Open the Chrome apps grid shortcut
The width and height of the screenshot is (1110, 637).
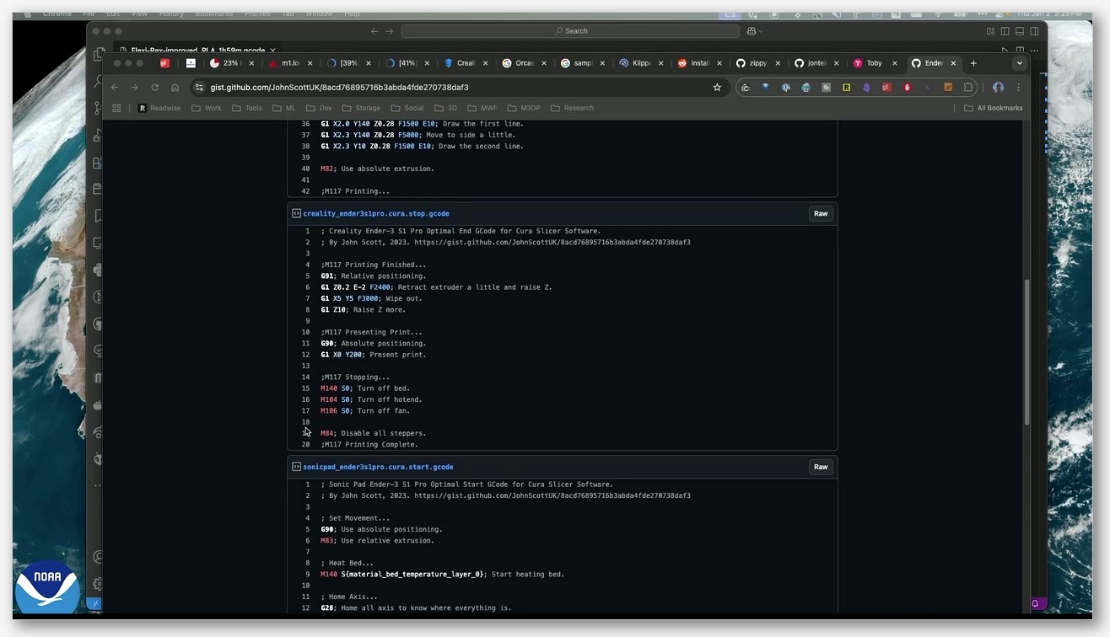(116, 108)
